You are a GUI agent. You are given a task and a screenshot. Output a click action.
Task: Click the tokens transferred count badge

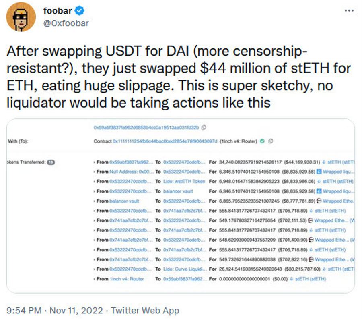point(51,162)
